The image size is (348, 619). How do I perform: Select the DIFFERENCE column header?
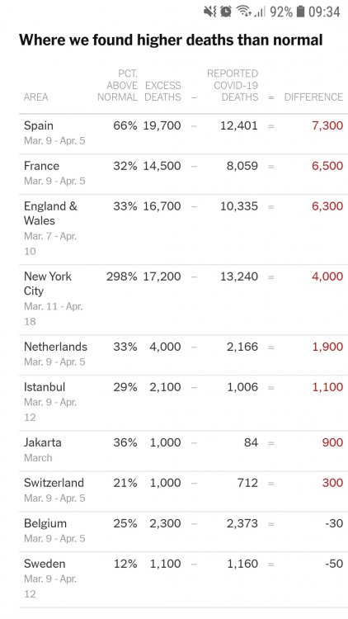pyautogui.click(x=313, y=97)
